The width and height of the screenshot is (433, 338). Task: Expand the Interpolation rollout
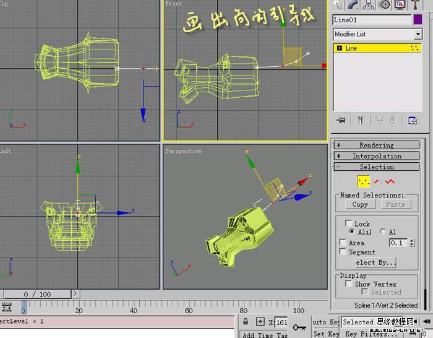[x=377, y=156]
